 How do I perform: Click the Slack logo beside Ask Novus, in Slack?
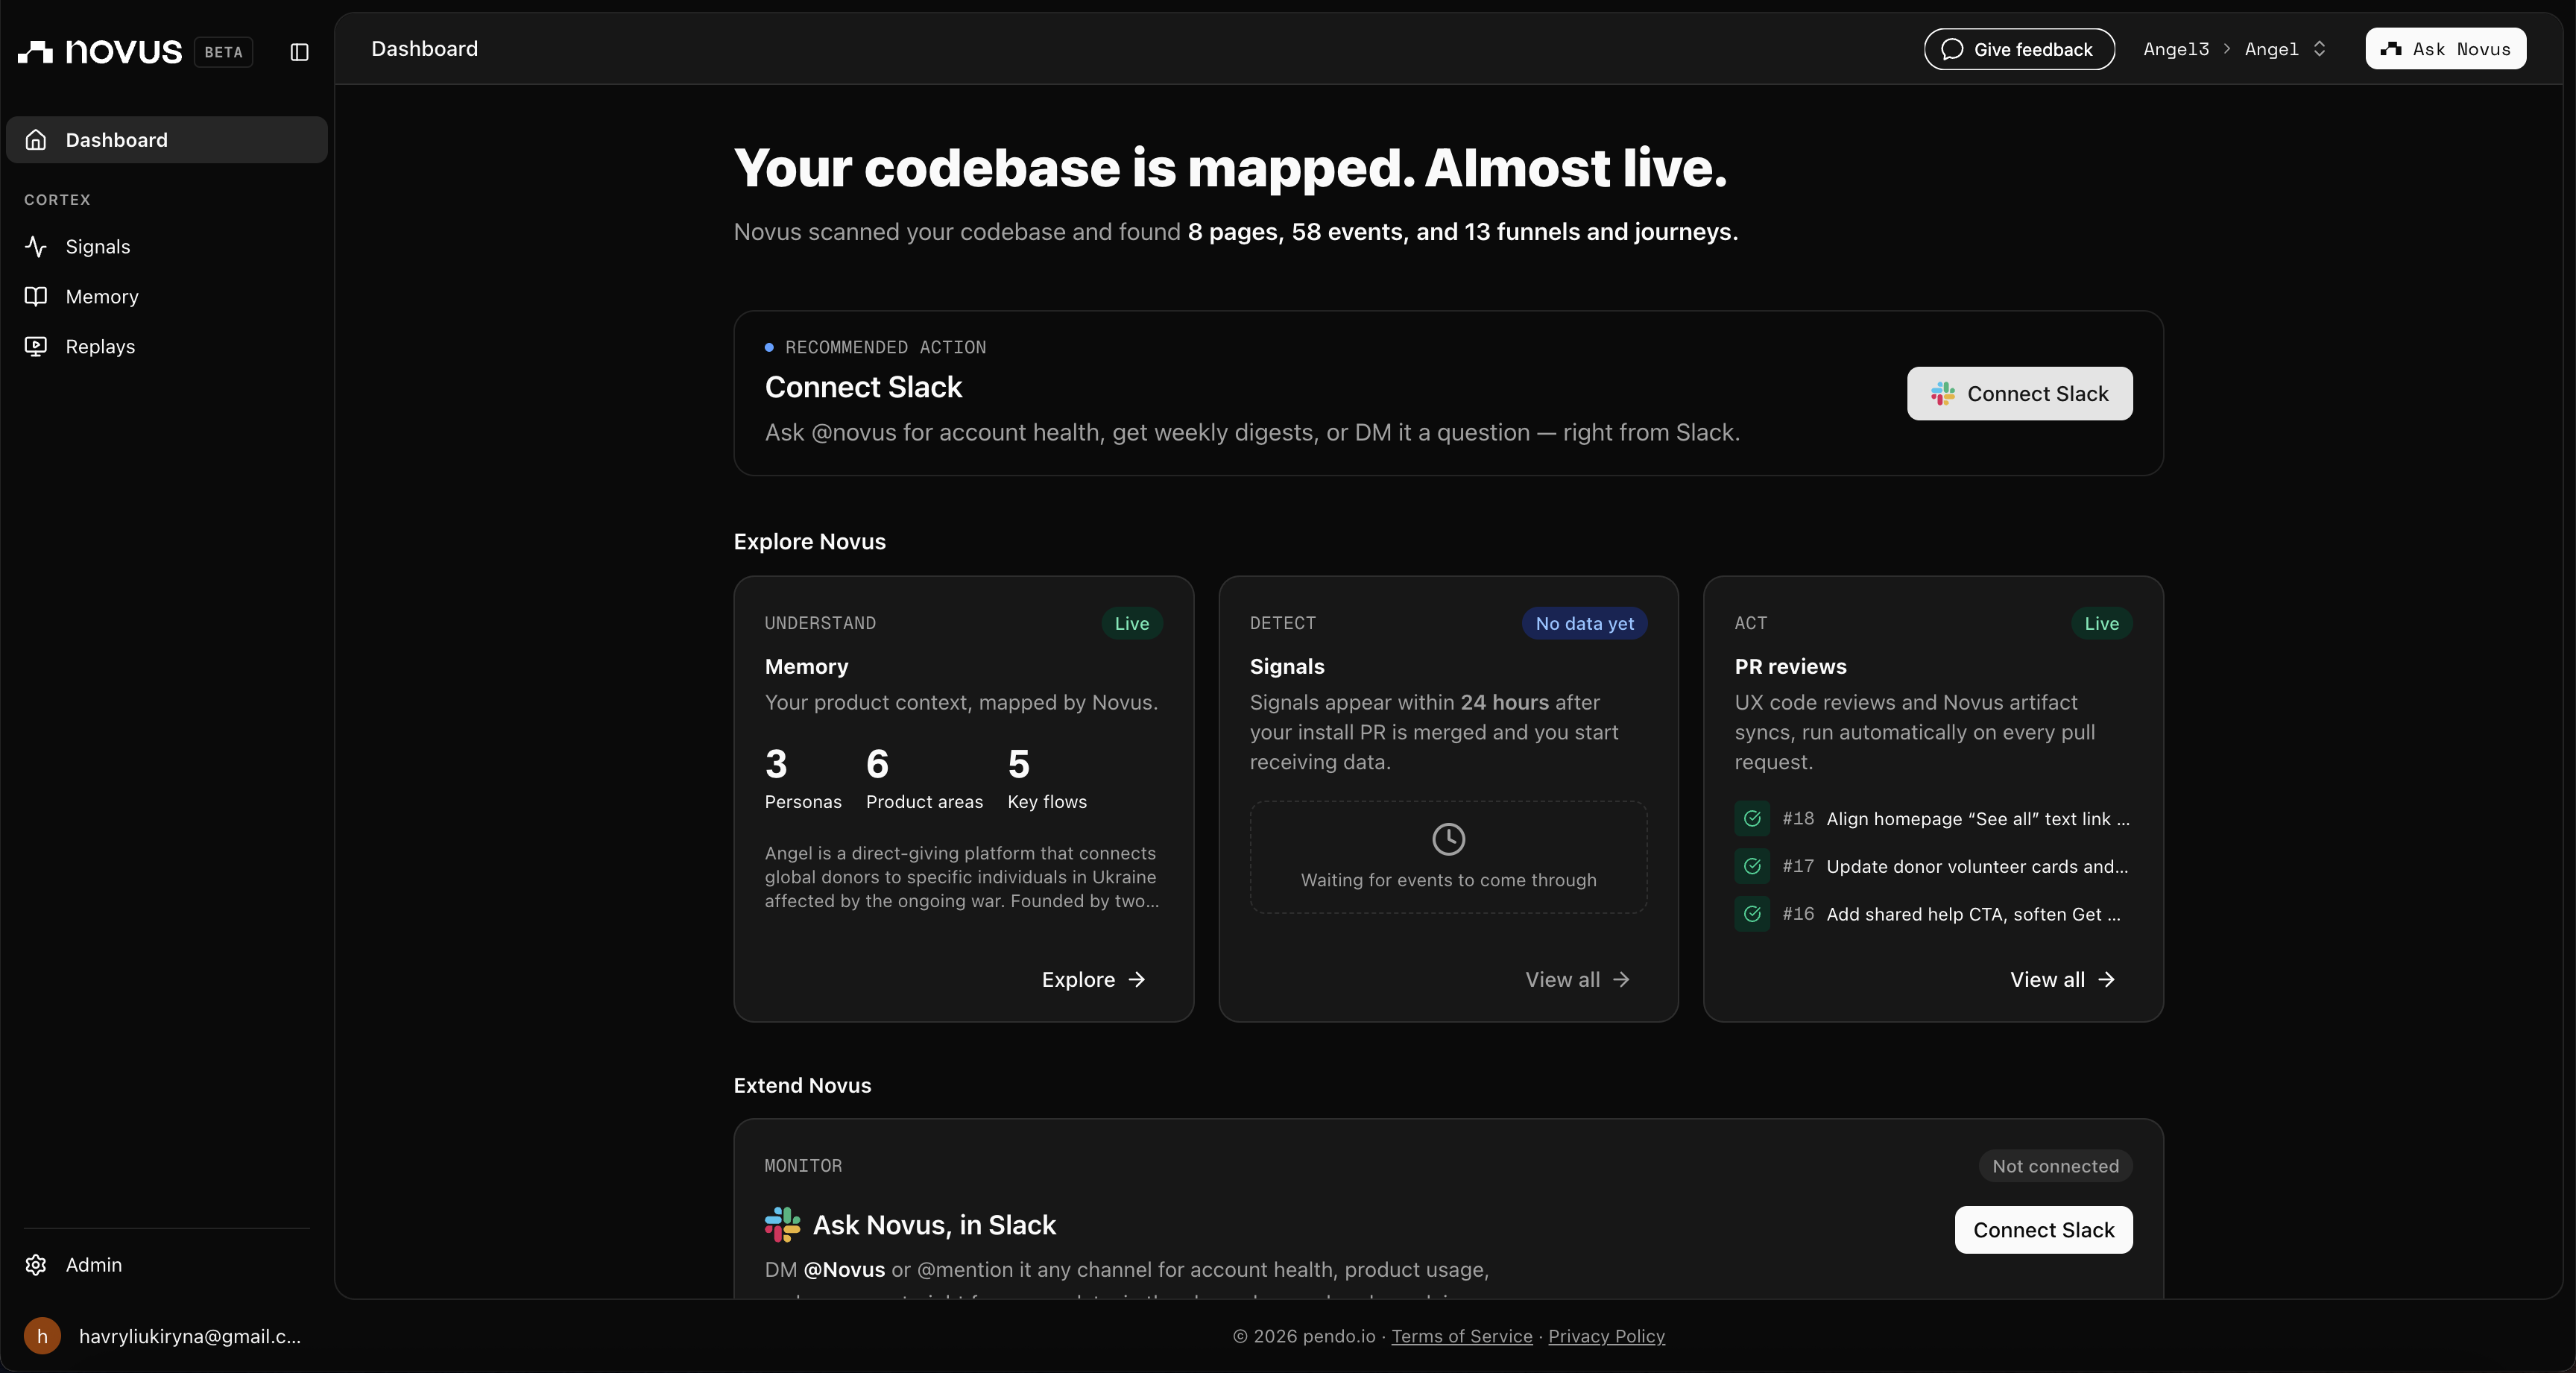[x=783, y=1225]
